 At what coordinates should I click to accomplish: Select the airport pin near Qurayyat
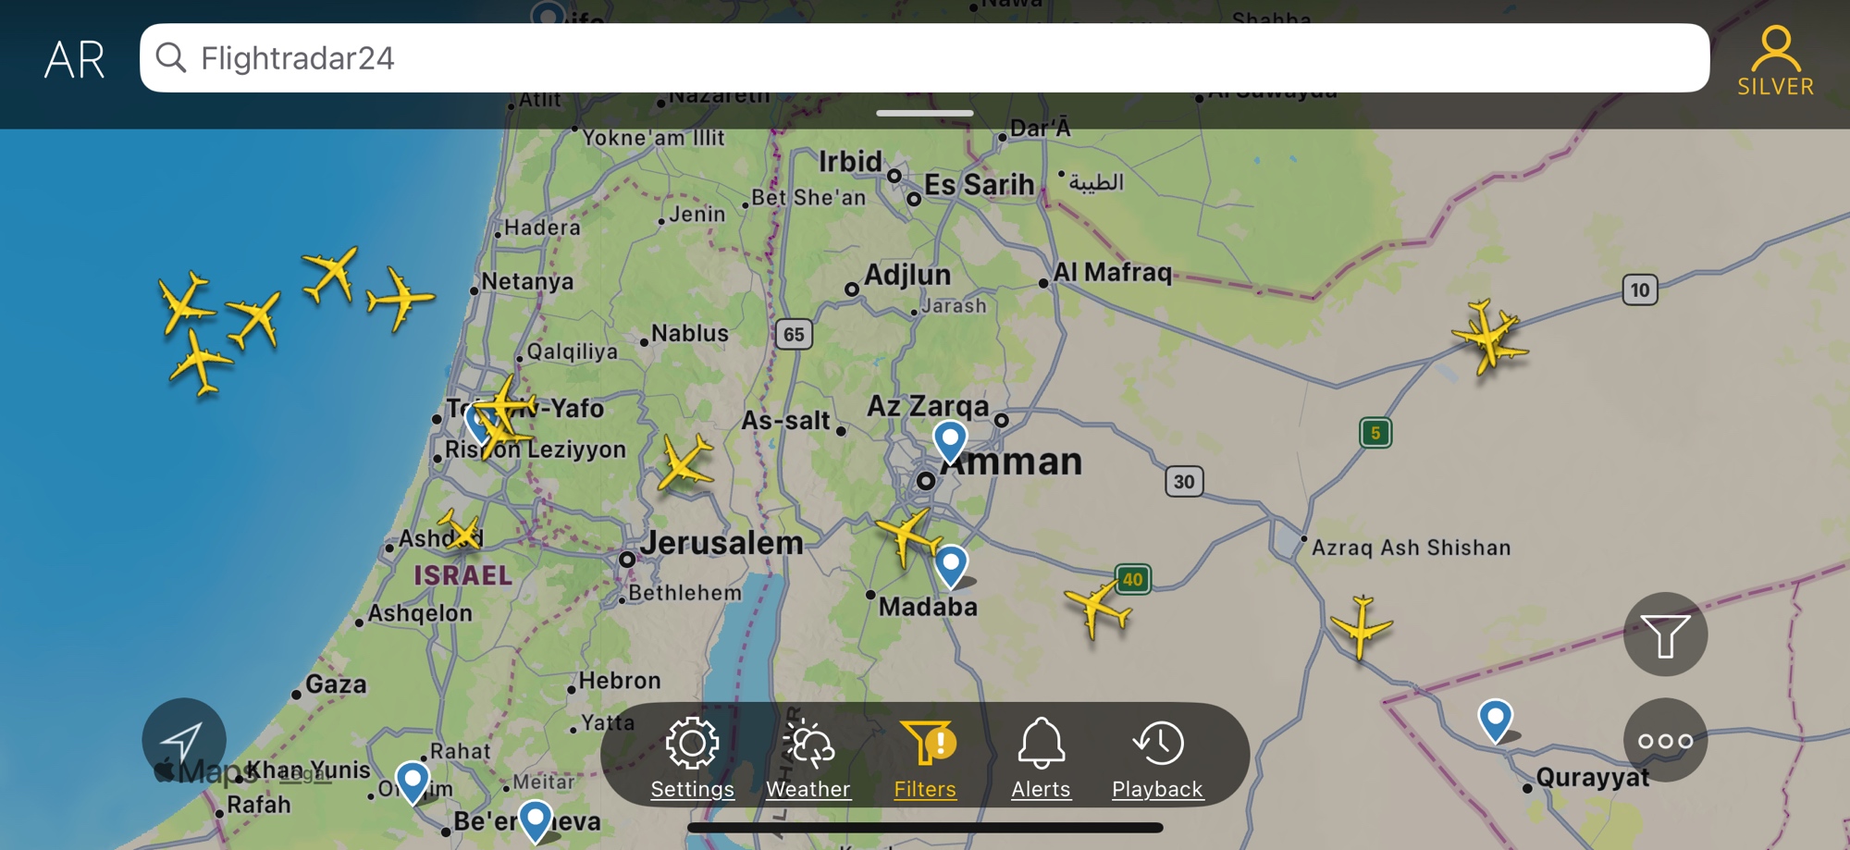(1495, 720)
